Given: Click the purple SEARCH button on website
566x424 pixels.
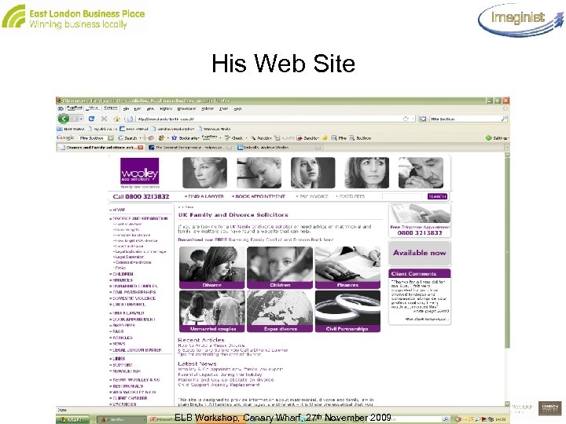Looking at the screenshot, I should [x=438, y=196].
